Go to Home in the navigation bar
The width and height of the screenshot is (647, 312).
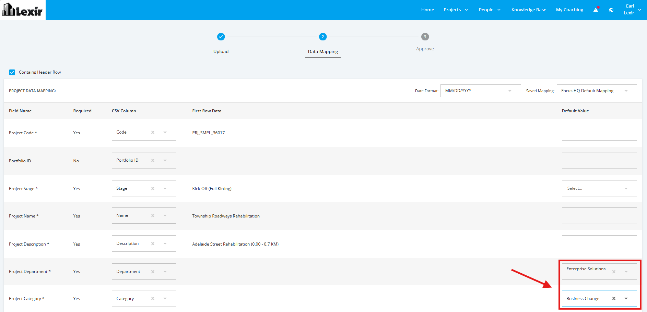pyautogui.click(x=427, y=10)
